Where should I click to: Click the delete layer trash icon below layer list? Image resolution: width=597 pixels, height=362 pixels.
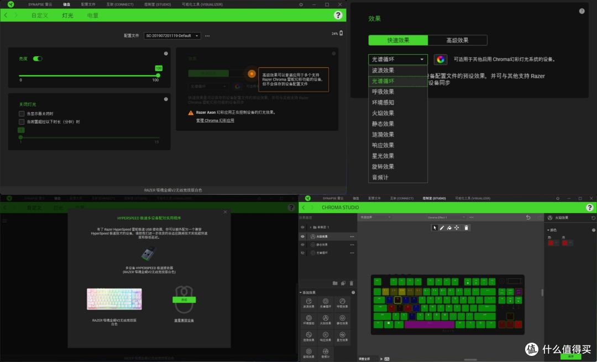tap(352, 283)
